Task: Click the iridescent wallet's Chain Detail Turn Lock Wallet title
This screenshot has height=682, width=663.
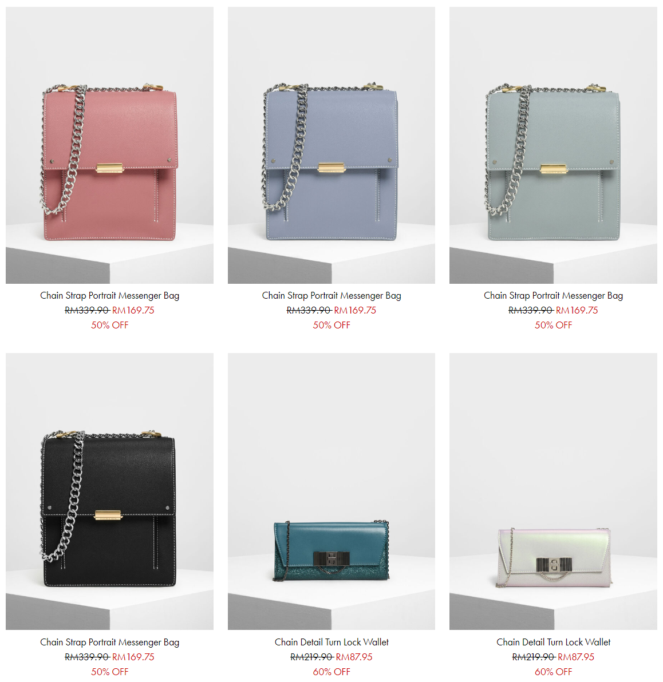Action: [x=553, y=642]
